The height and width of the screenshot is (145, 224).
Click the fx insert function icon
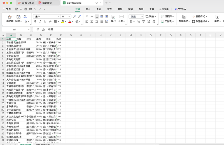pos(43,30)
